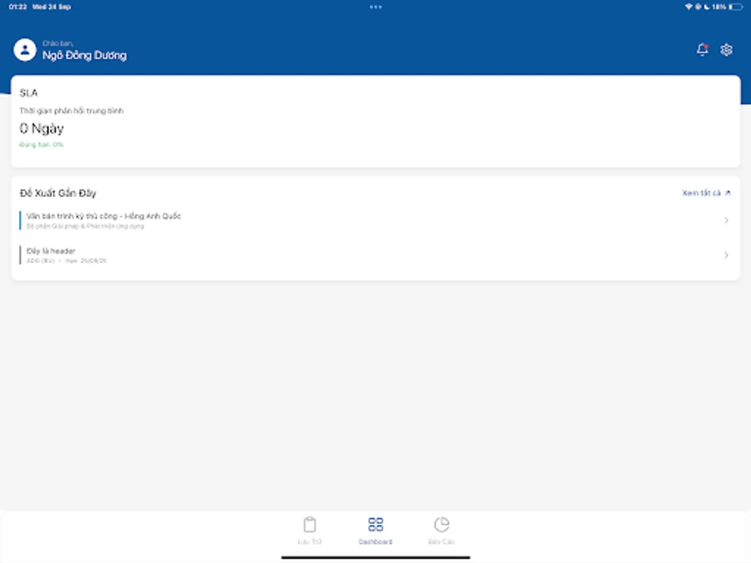Click the 'Xem tất cả' link
The image size is (751, 563).
pyautogui.click(x=705, y=193)
